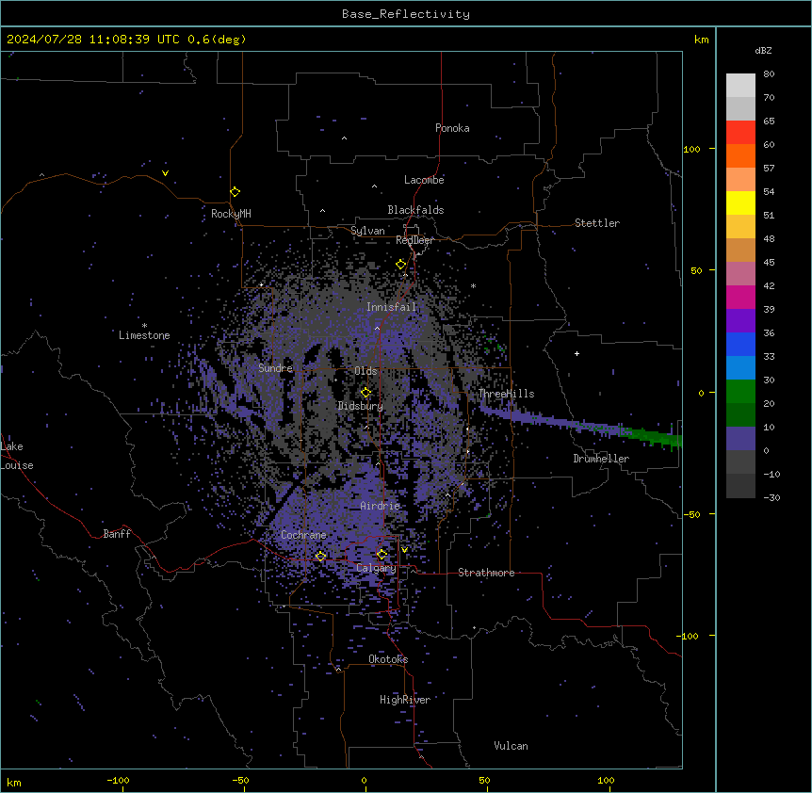This screenshot has width=812, height=793.
Task: Click the yellow diamond marker above RockyMH
Action: tap(235, 192)
